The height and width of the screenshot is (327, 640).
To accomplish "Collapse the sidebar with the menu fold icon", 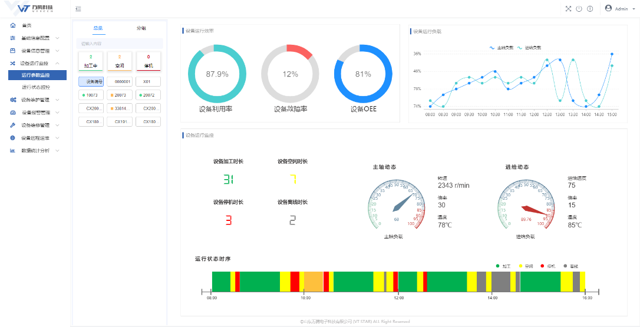I will [78, 9].
